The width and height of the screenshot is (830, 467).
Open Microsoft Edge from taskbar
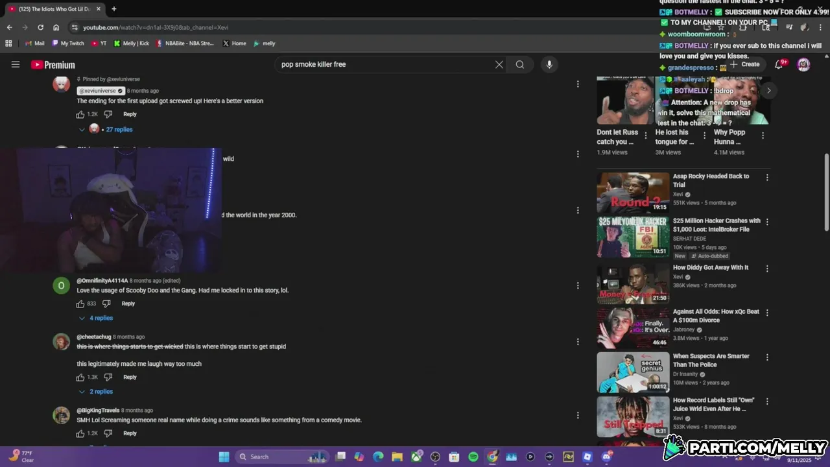[x=378, y=457]
